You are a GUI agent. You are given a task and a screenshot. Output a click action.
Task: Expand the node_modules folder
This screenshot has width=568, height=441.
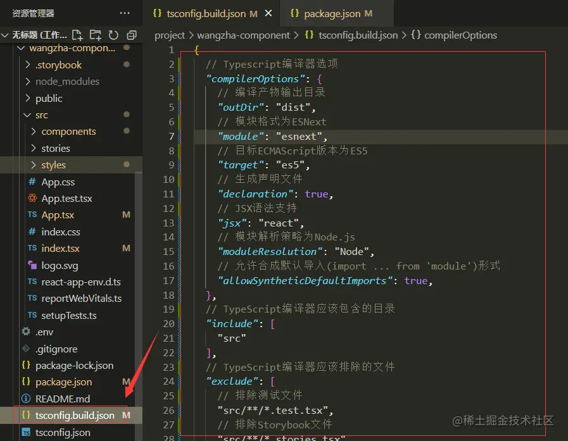[28, 82]
